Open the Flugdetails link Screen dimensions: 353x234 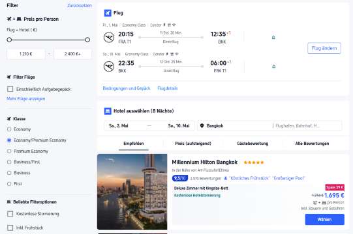pyautogui.click(x=168, y=88)
